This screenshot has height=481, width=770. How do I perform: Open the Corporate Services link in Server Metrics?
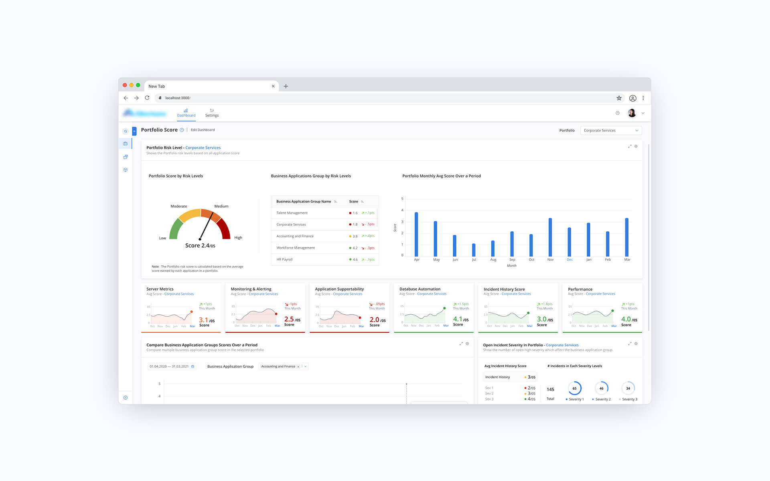(x=179, y=294)
